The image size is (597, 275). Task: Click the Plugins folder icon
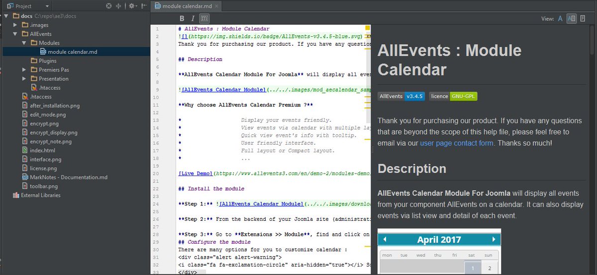click(33, 61)
